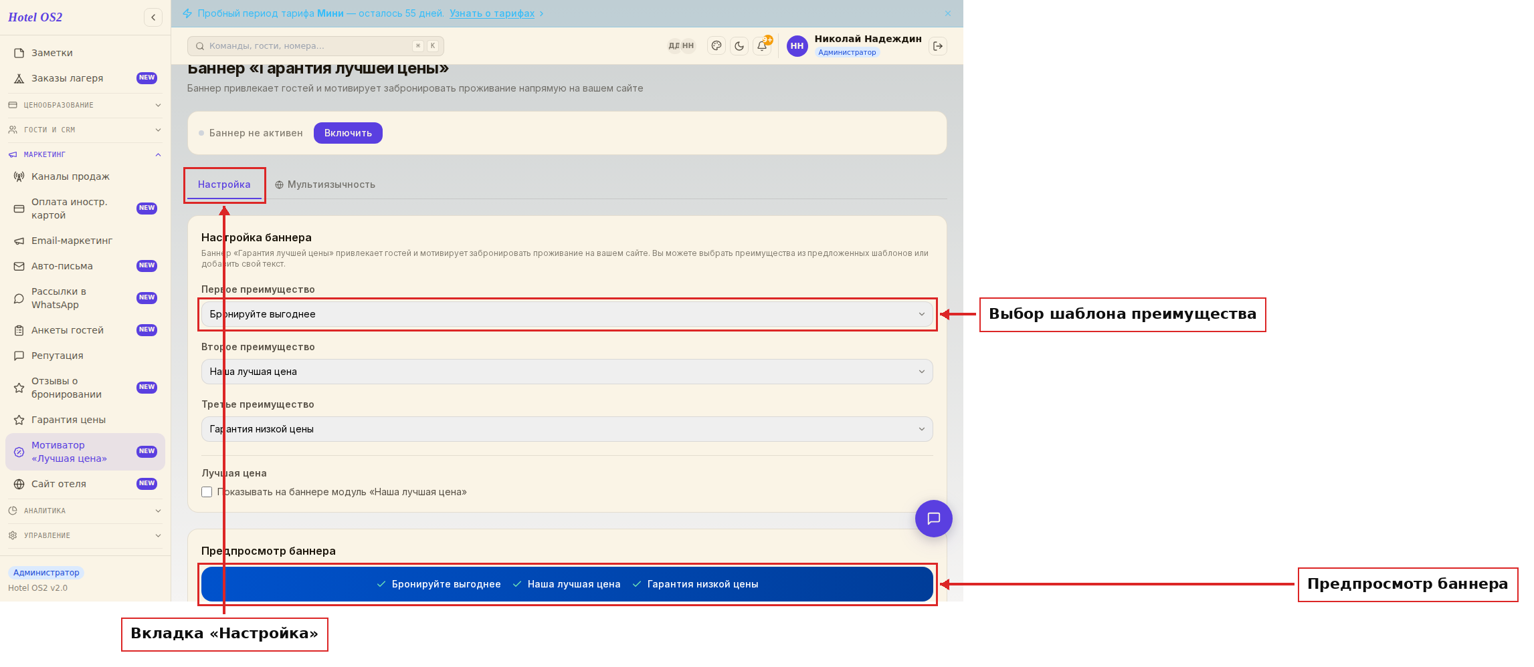Open the Третье преимущество dropdown
The height and width of the screenshot is (667, 1534).
(567, 429)
